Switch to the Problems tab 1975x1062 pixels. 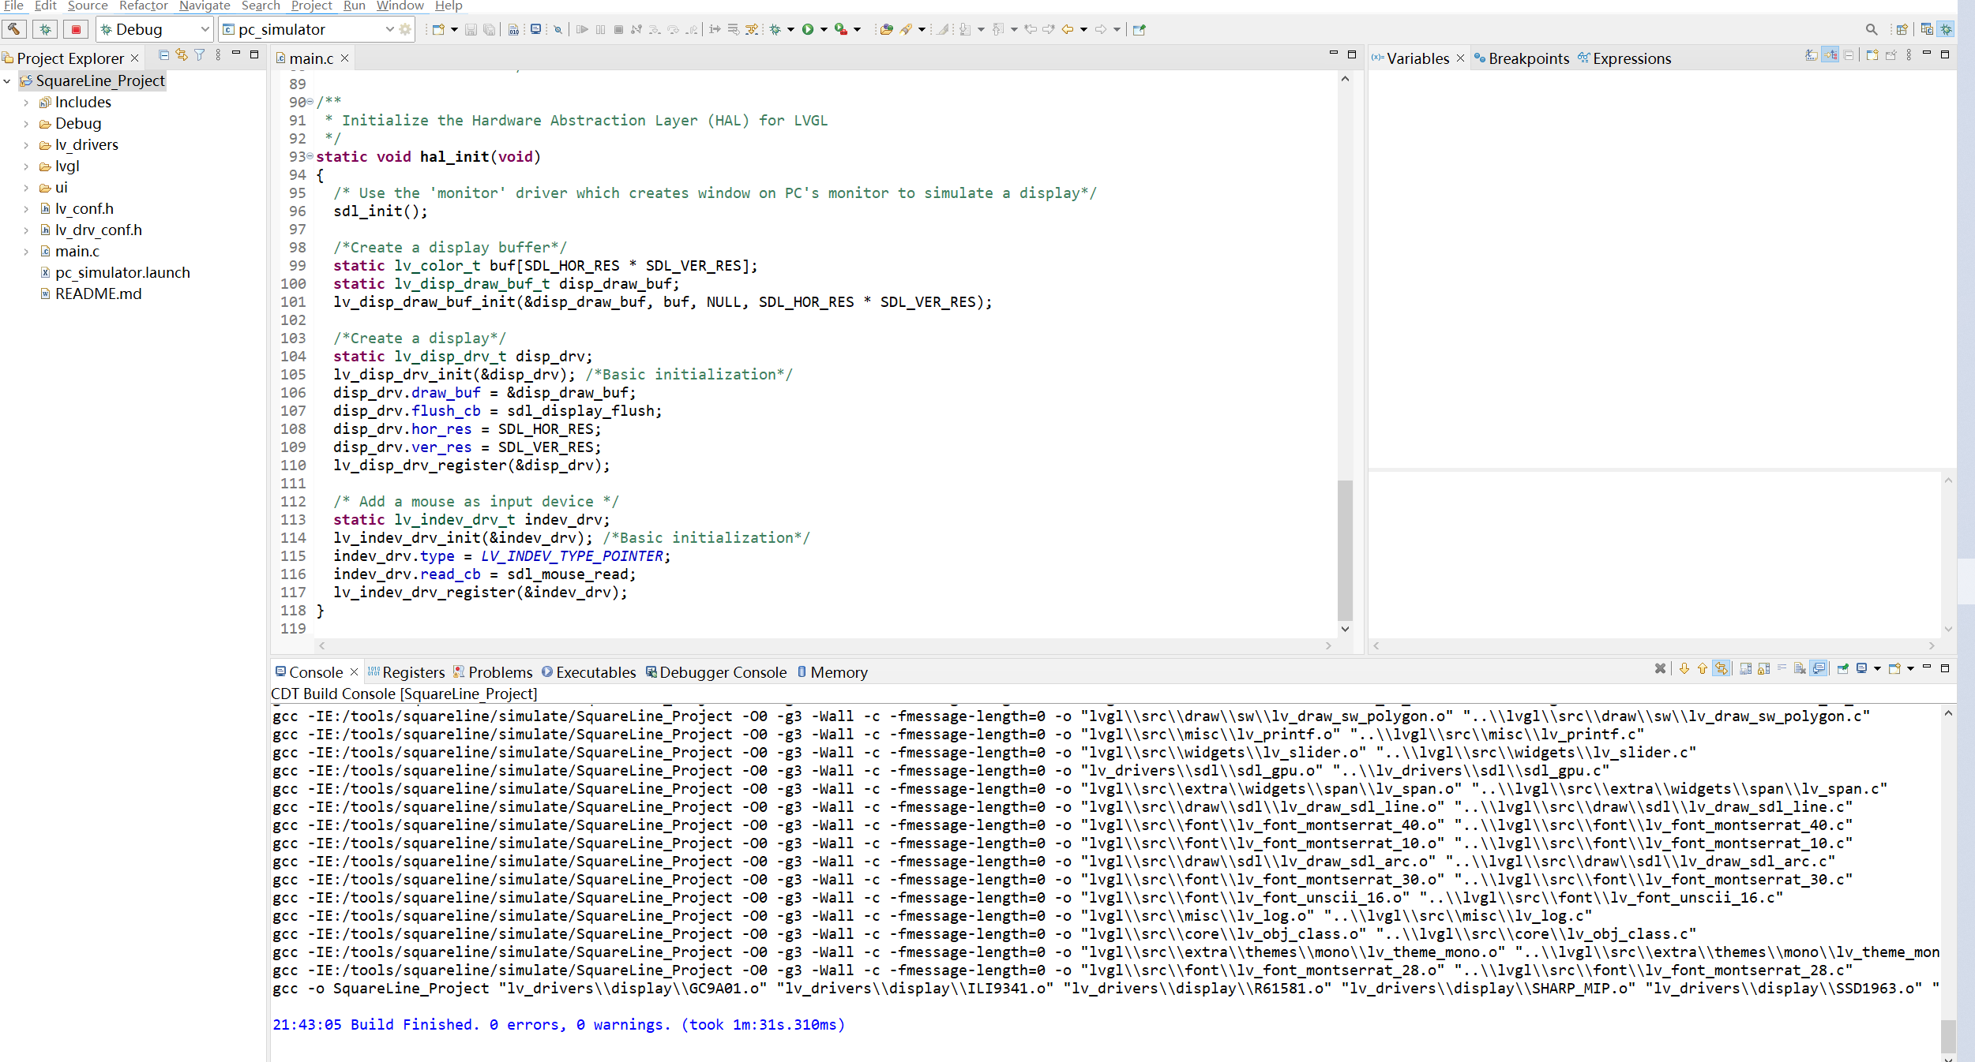pos(493,672)
